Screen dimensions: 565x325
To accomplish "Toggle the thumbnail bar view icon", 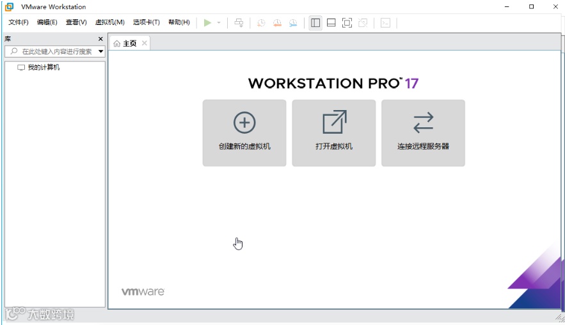I will [331, 22].
